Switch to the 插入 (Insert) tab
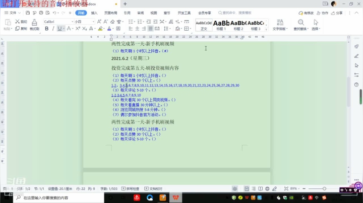The height and width of the screenshot is (203, 363). [94, 13]
